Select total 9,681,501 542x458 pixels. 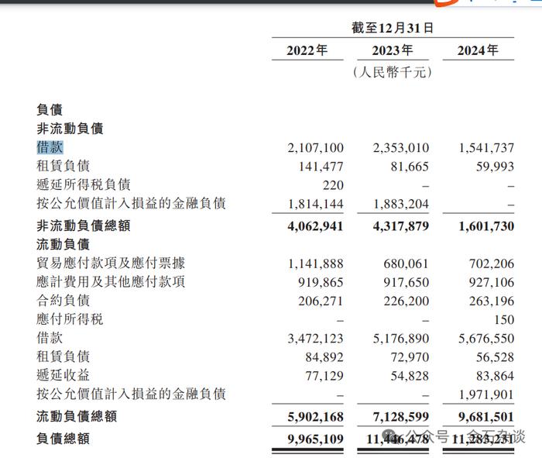tap(486, 417)
